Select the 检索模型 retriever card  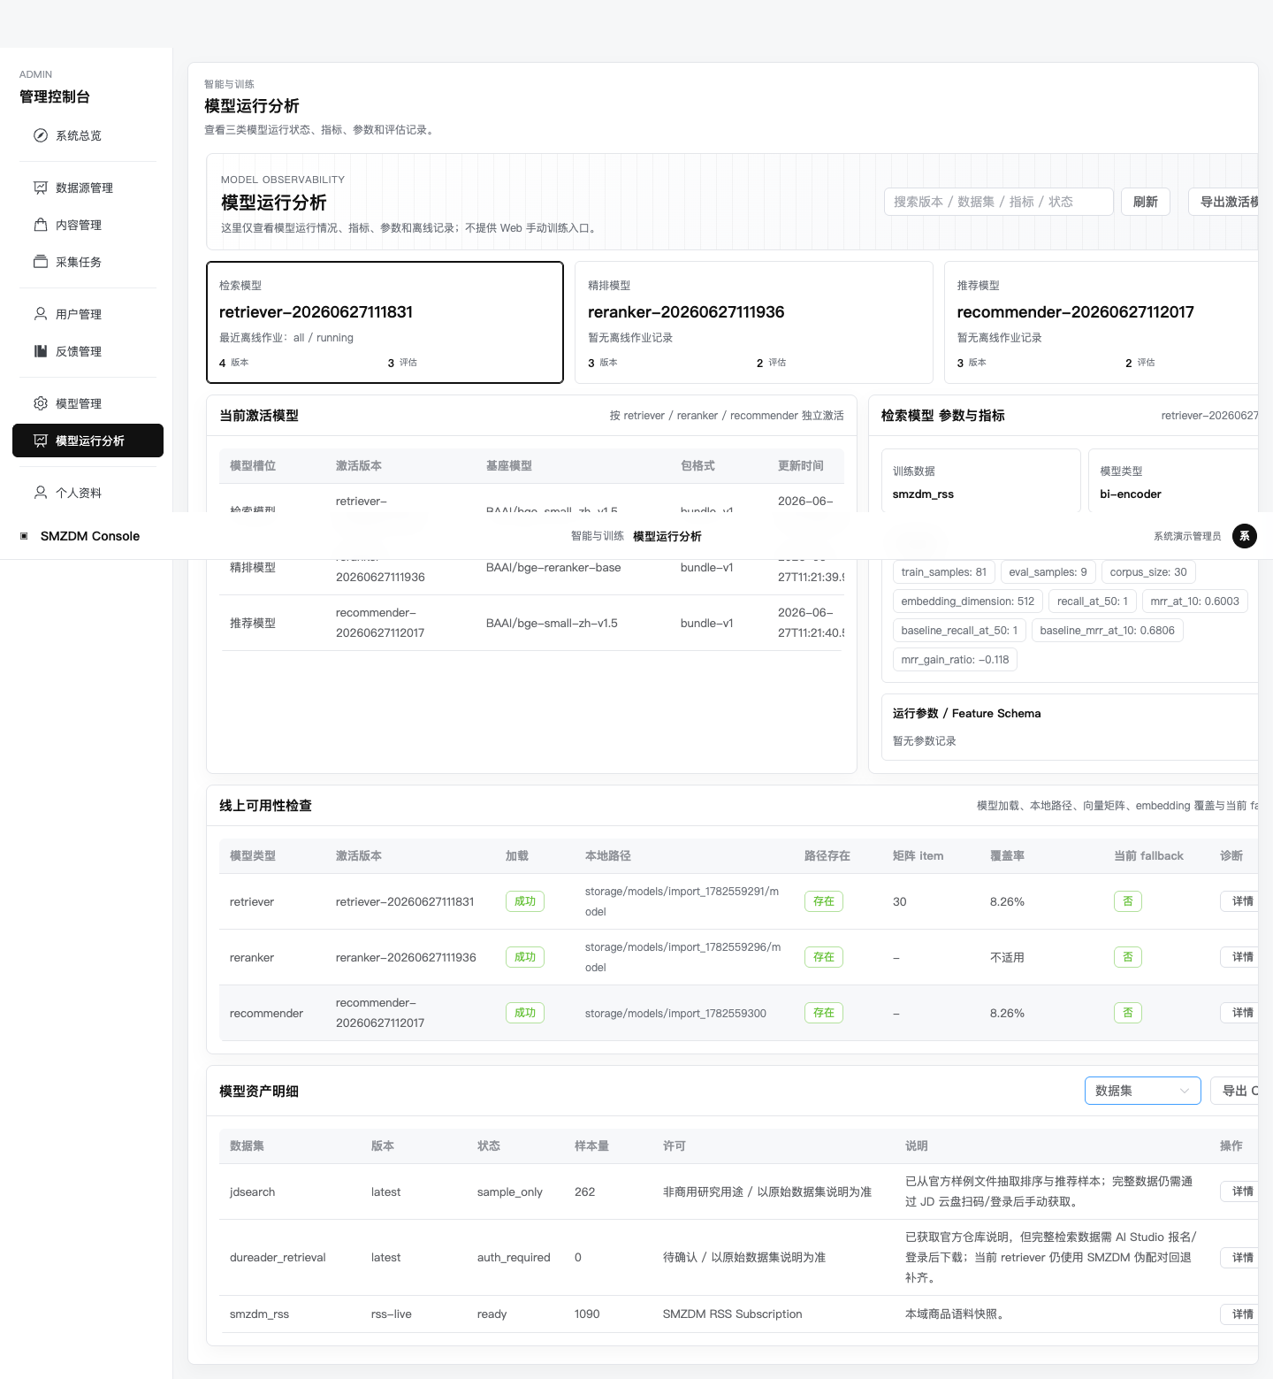385,322
